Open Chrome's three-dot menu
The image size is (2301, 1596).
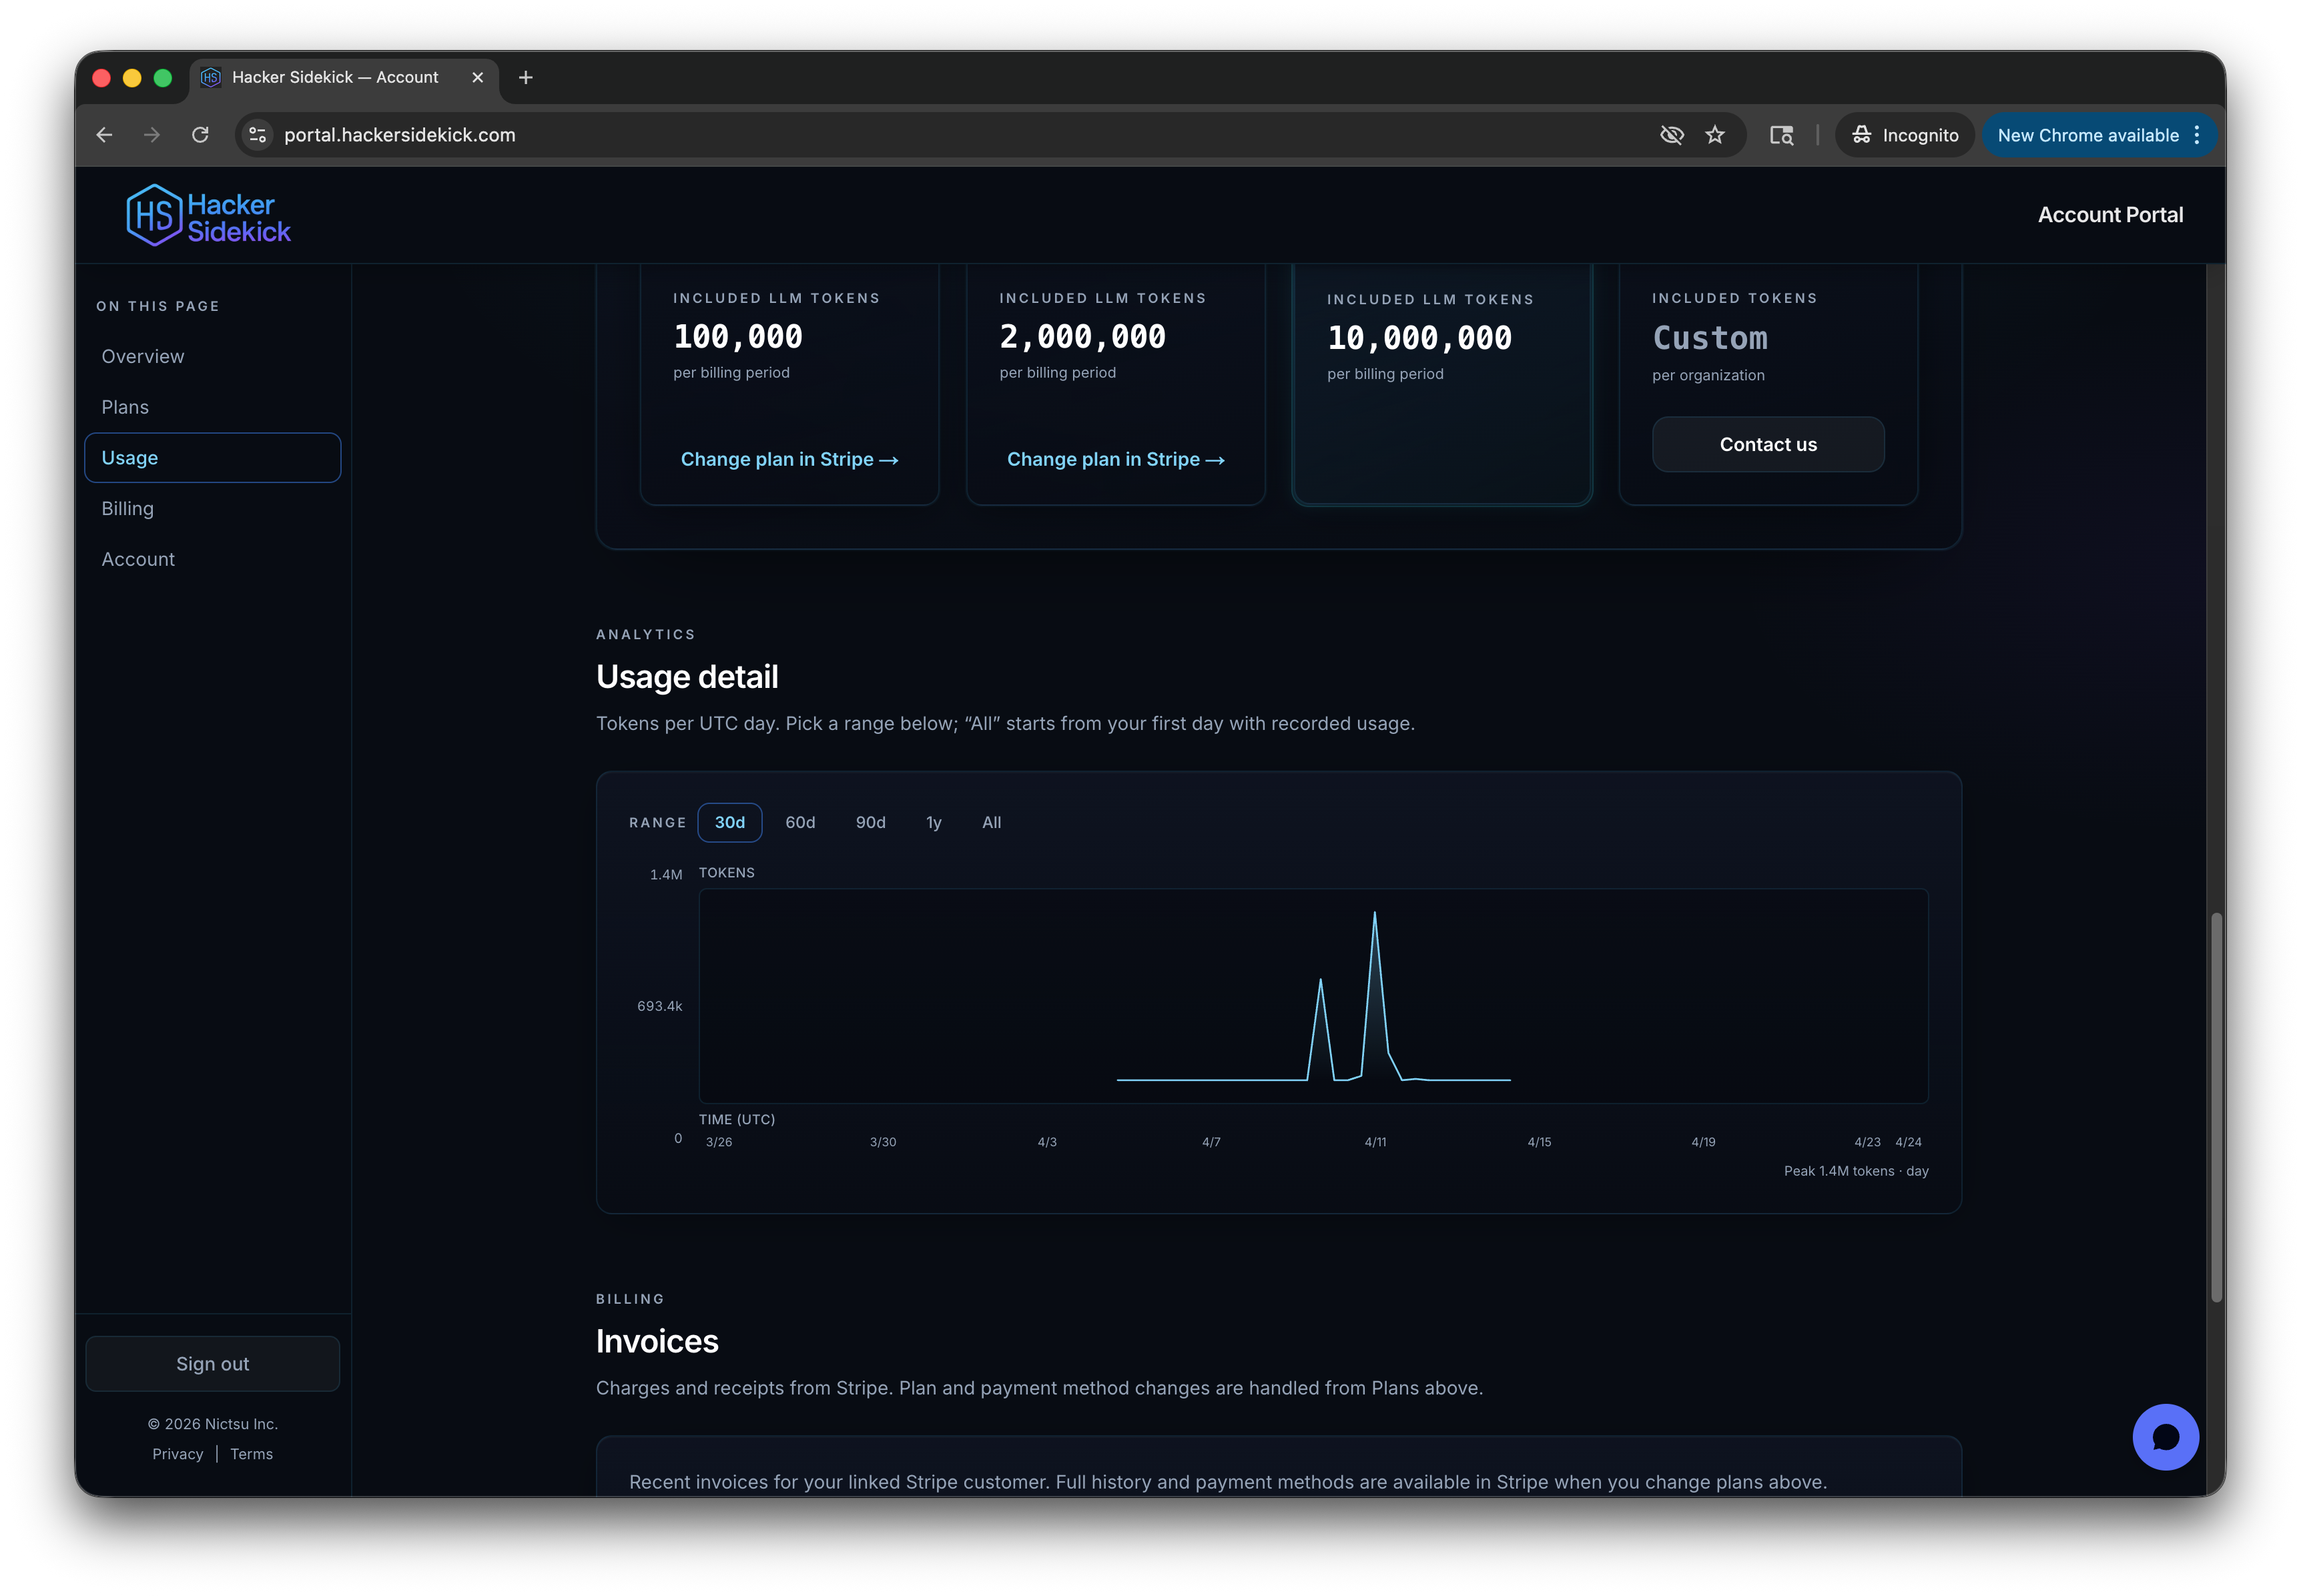tap(2196, 135)
